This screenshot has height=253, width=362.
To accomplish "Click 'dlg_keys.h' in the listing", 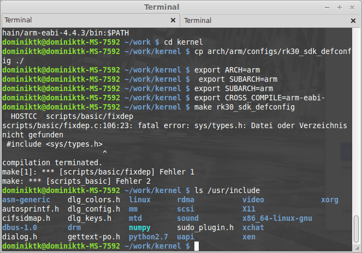I will click(90, 219).
